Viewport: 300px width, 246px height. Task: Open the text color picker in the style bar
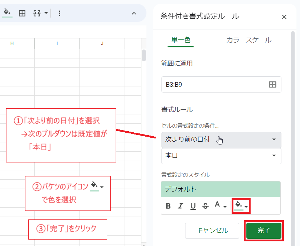(x=221, y=205)
